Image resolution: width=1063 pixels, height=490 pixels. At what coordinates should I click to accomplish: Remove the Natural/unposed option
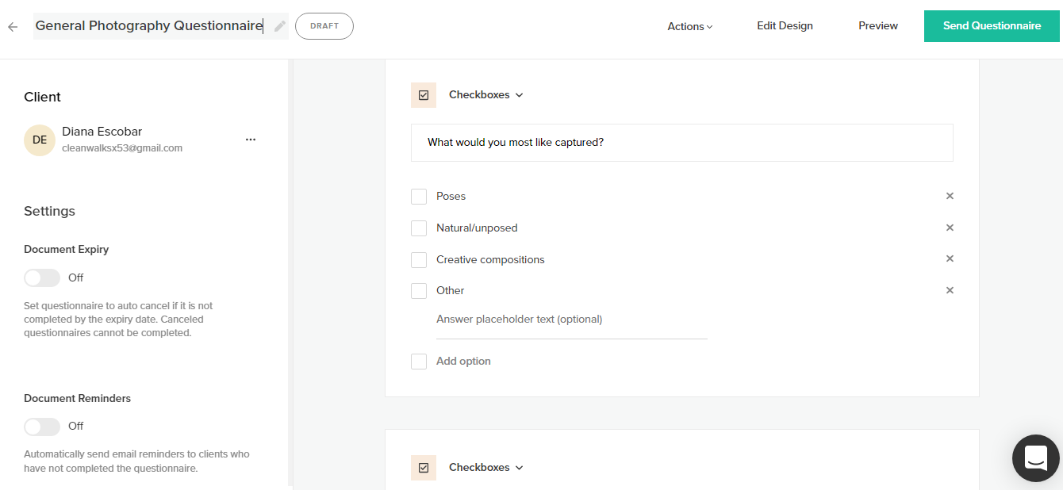[x=950, y=228]
